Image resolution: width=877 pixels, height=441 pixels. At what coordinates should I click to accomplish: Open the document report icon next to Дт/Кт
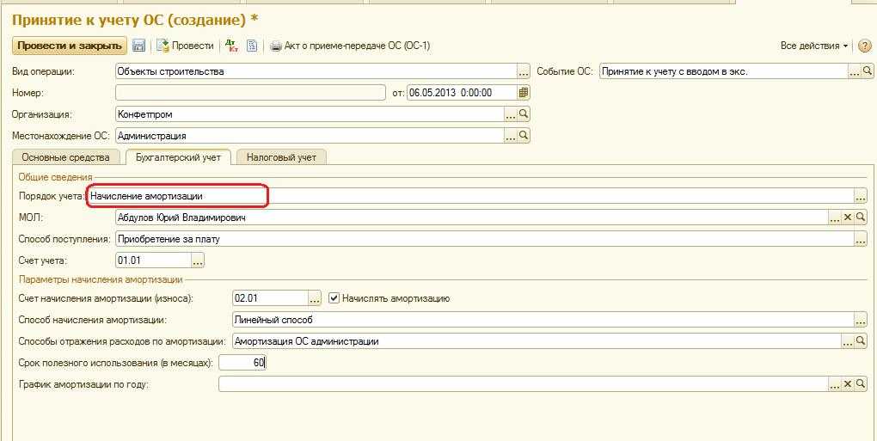[x=252, y=46]
